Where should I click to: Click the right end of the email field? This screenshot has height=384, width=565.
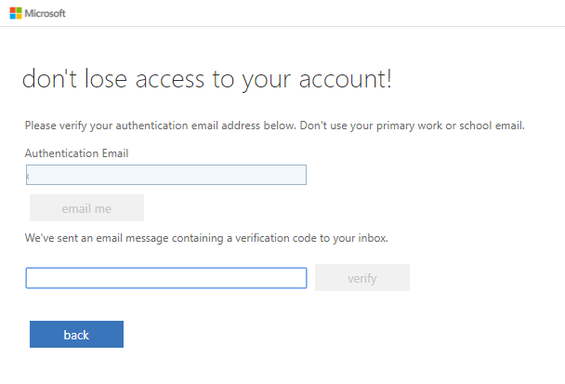tap(297, 175)
